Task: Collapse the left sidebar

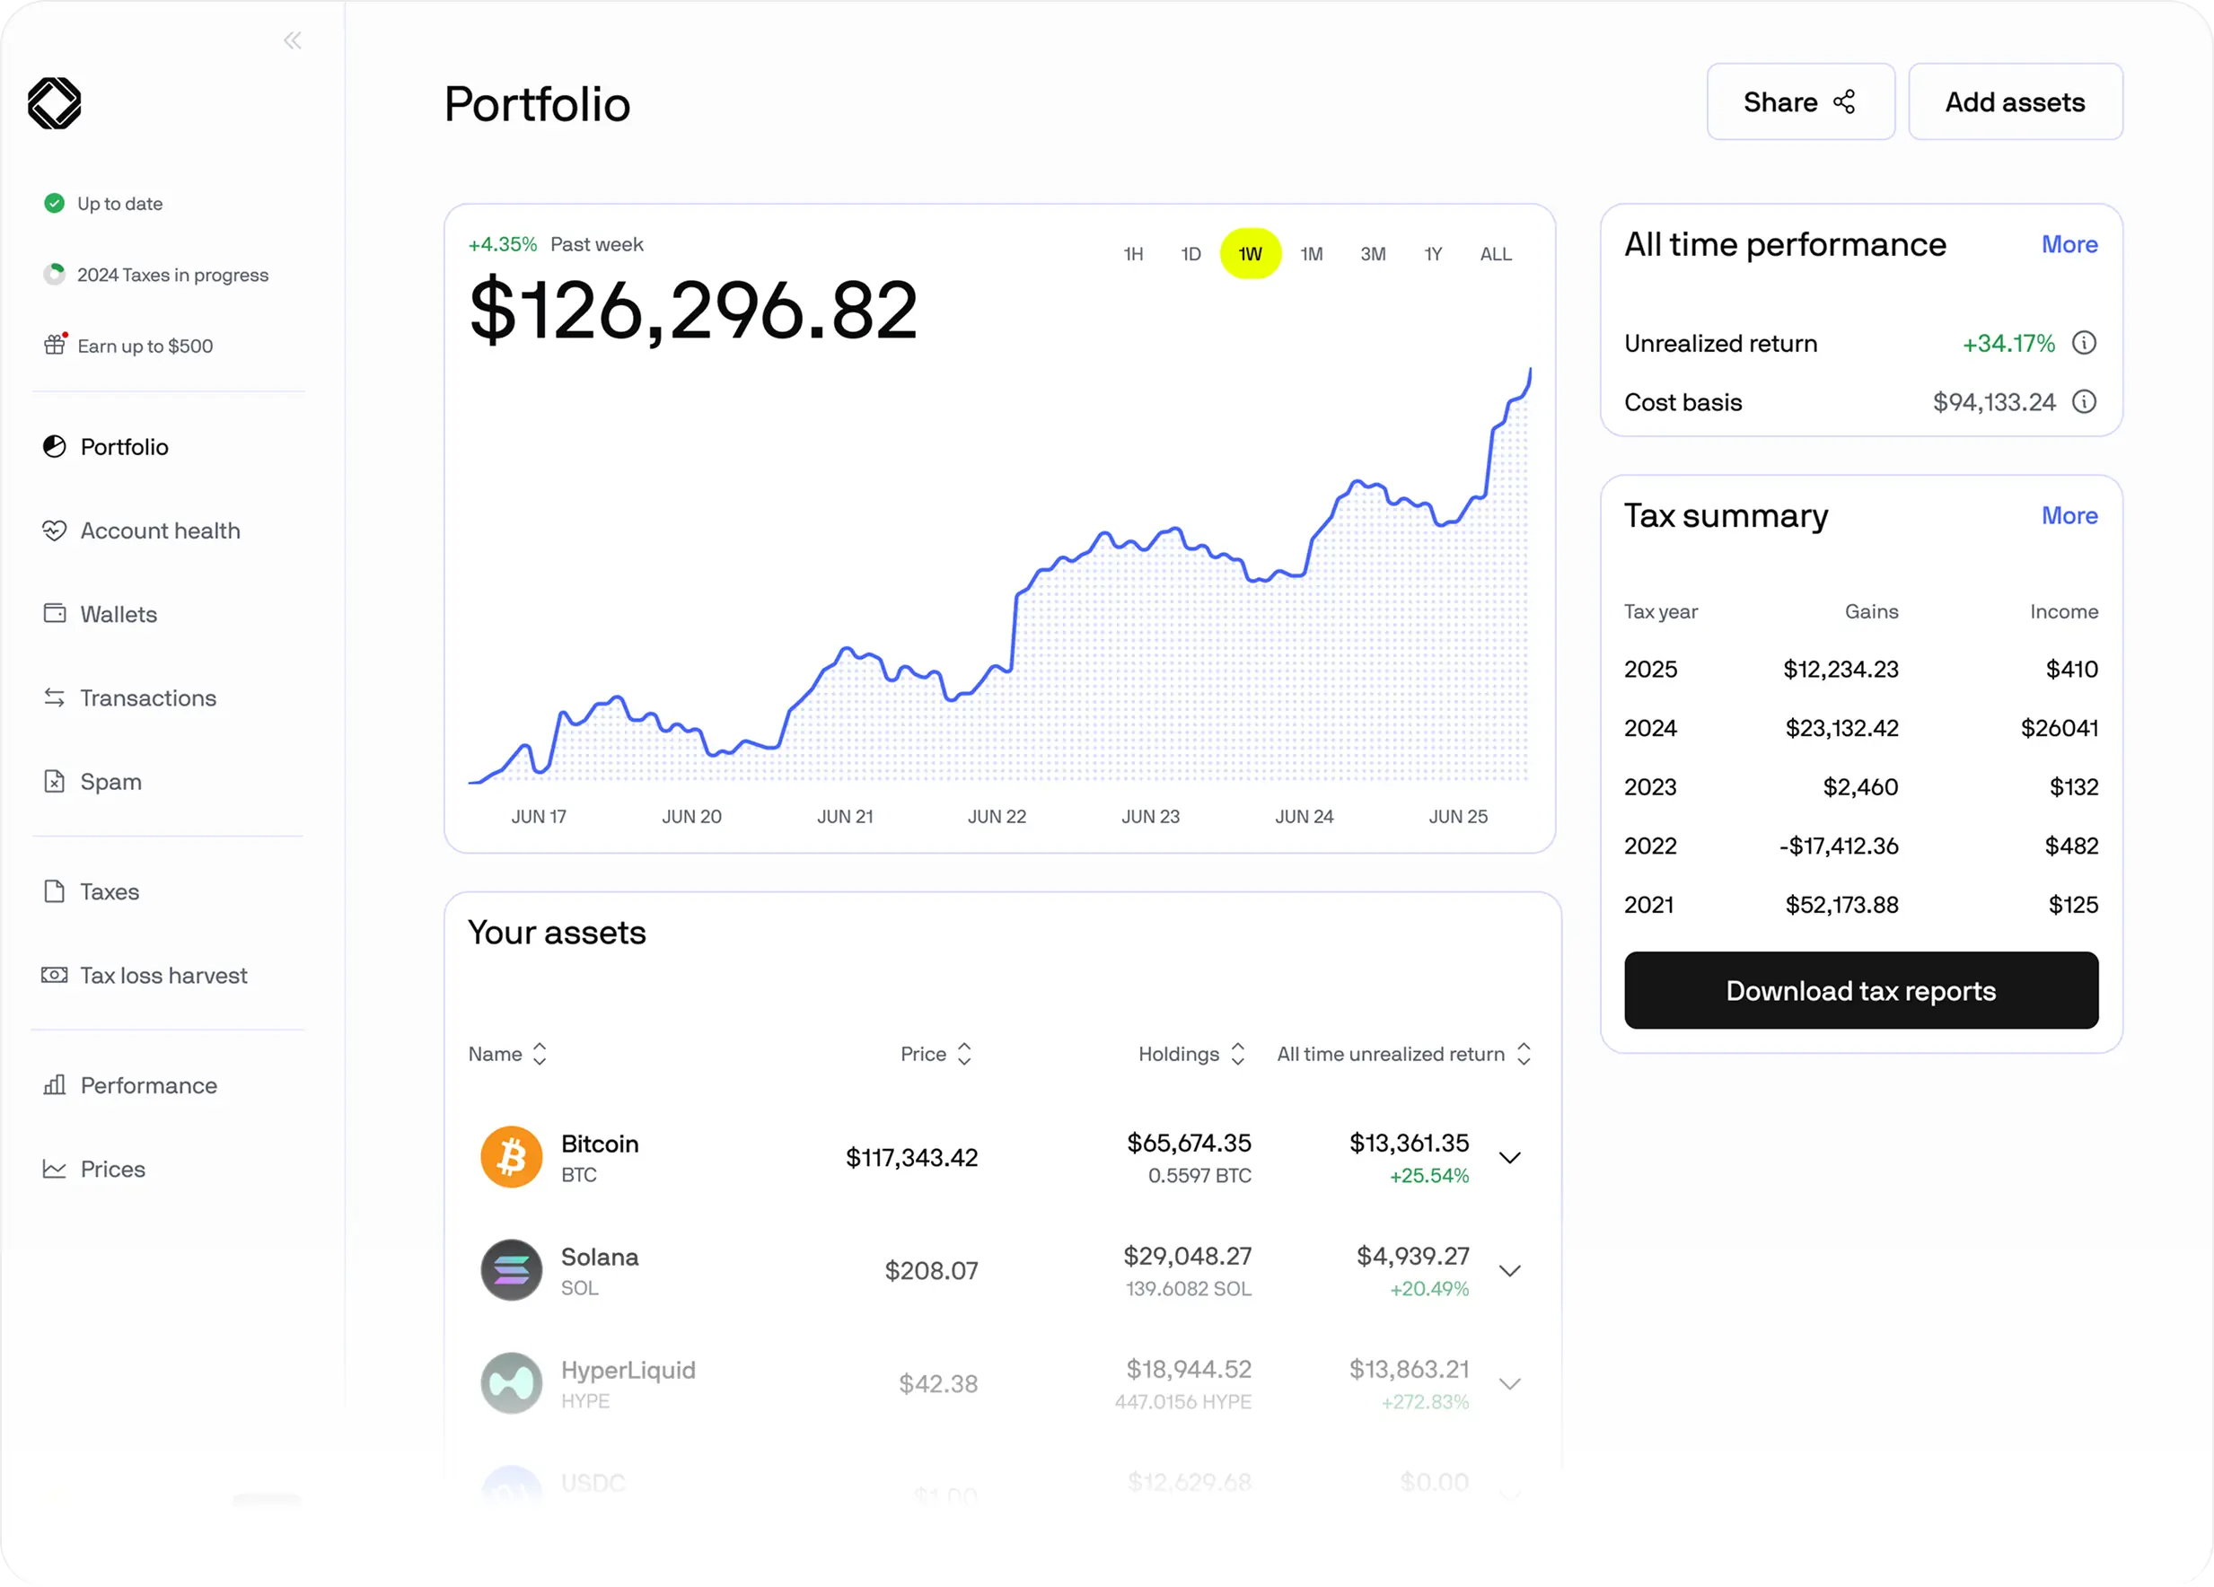Action: point(292,40)
